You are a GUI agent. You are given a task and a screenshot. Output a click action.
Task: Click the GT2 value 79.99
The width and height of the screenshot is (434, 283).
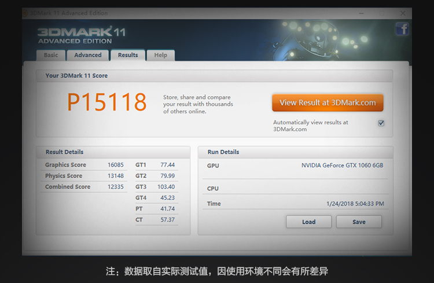pyautogui.click(x=167, y=176)
